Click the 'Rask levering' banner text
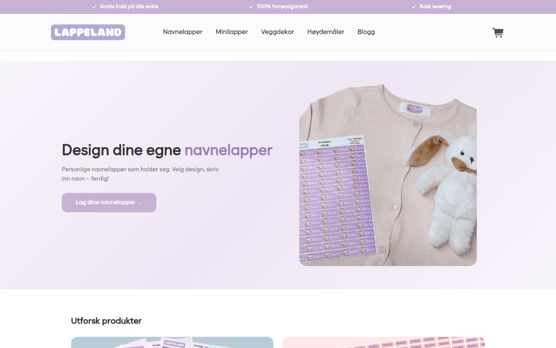Viewport: 556px width, 348px height. (x=435, y=7)
